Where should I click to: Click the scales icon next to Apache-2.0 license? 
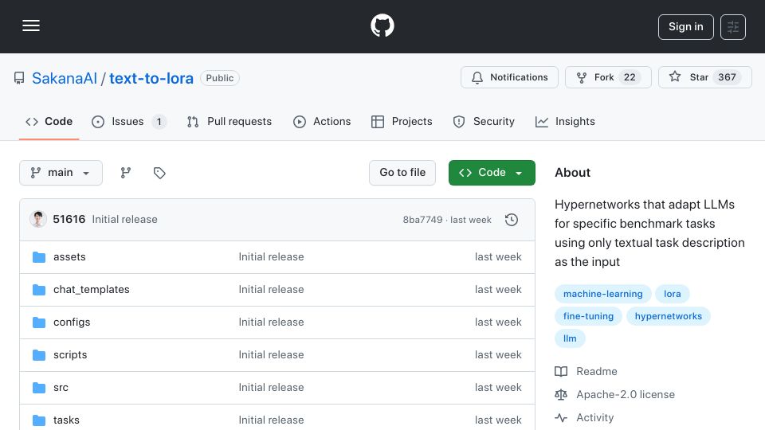[x=561, y=394]
